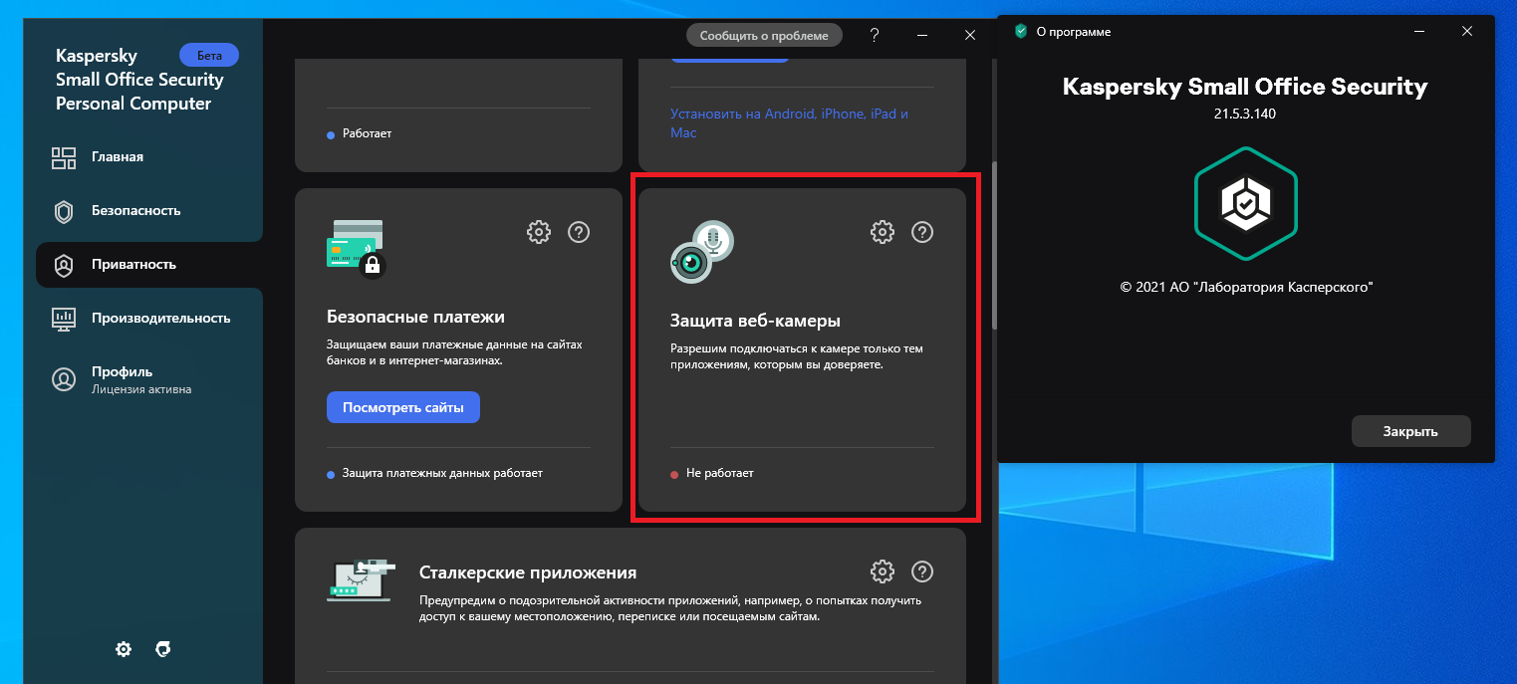Click the Сталкерские приложения heading

528,572
